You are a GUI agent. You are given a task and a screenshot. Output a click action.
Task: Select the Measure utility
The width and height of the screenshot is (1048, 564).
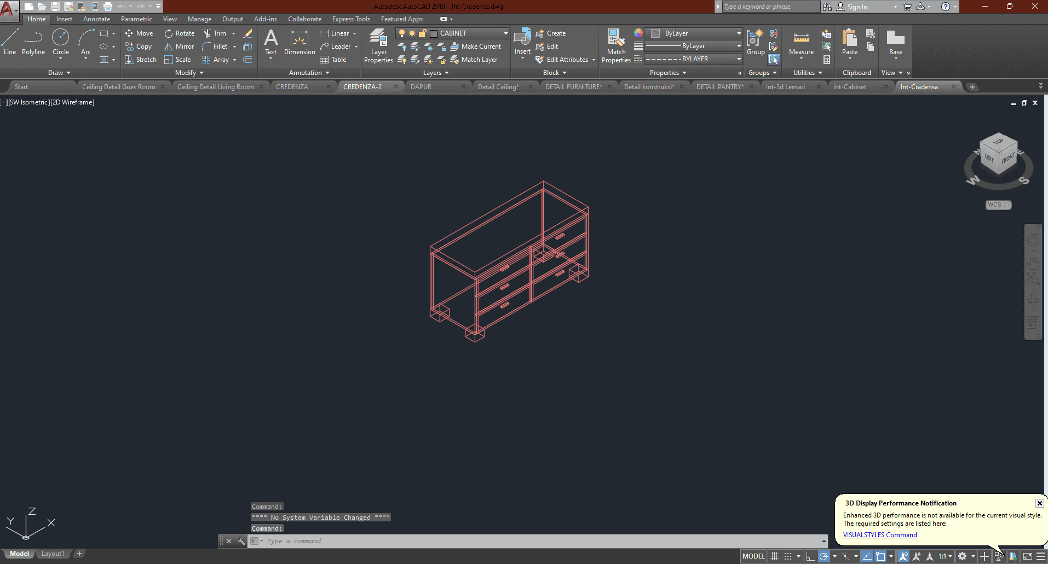[801, 42]
